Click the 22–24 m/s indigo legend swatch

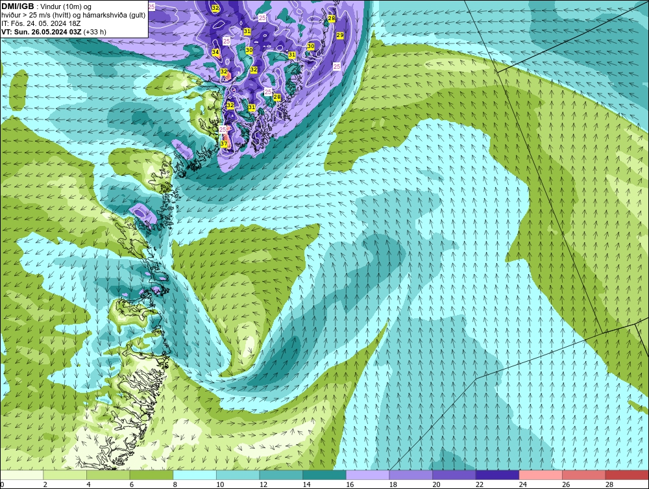(x=497, y=475)
